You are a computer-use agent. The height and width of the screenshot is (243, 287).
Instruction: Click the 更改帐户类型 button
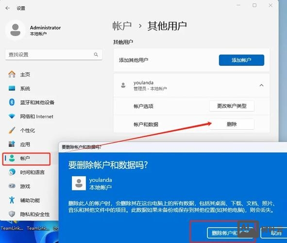[232, 106]
